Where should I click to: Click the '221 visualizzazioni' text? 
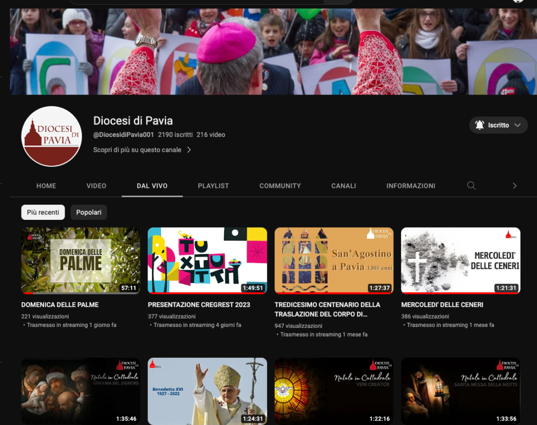click(x=45, y=316)
